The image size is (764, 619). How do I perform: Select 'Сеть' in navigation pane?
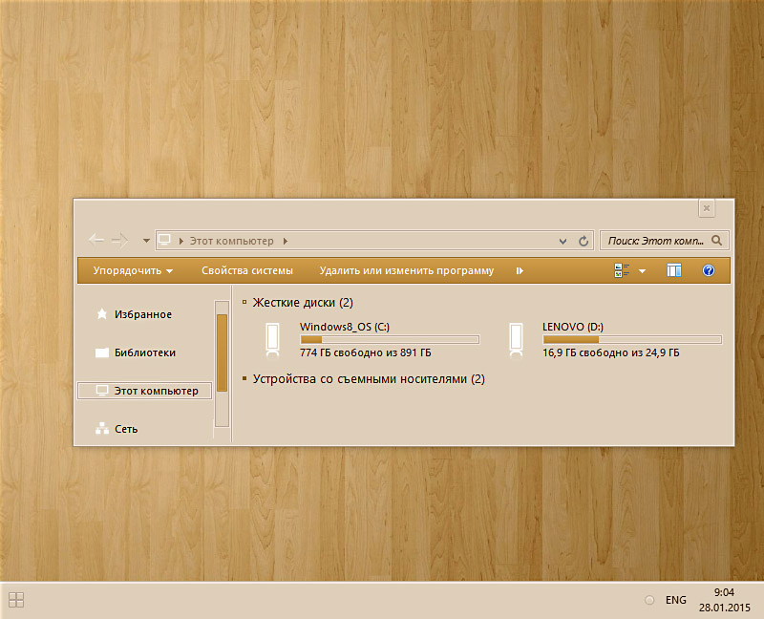(x=126, y=429)
